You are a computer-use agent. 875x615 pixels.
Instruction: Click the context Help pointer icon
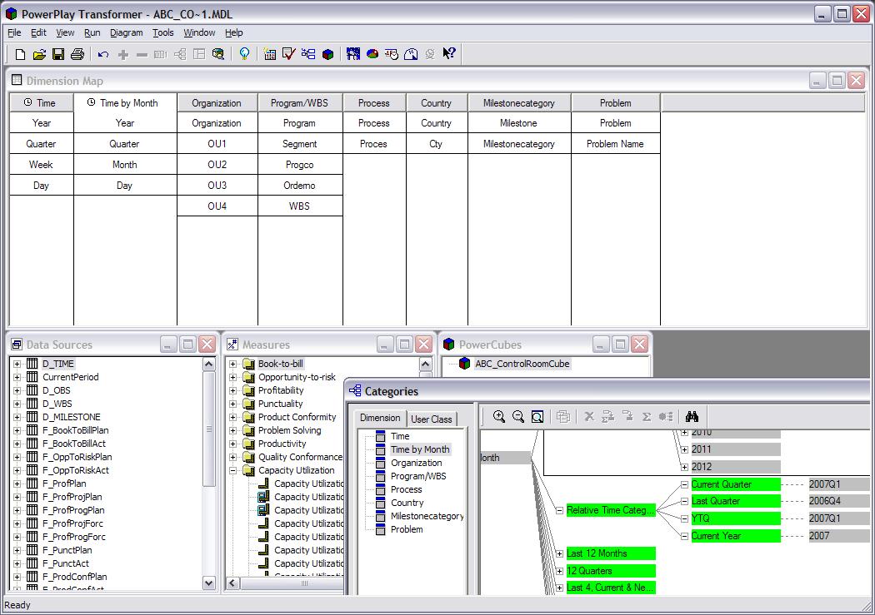click(449, 54)
